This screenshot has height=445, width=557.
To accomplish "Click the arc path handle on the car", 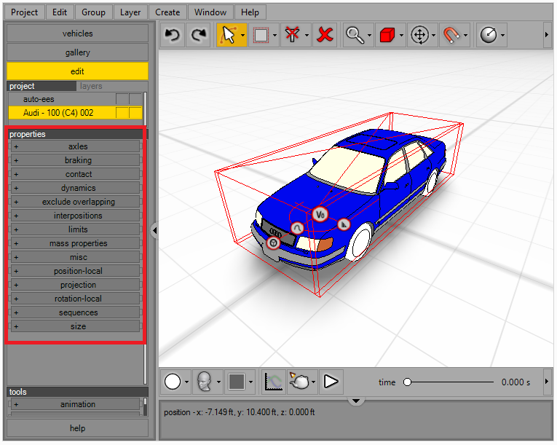I will click(297, 228).
